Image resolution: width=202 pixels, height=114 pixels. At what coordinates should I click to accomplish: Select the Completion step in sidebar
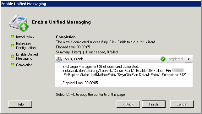(x=24, y=65)
